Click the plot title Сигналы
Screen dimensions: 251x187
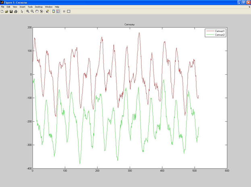pos(129,24)
